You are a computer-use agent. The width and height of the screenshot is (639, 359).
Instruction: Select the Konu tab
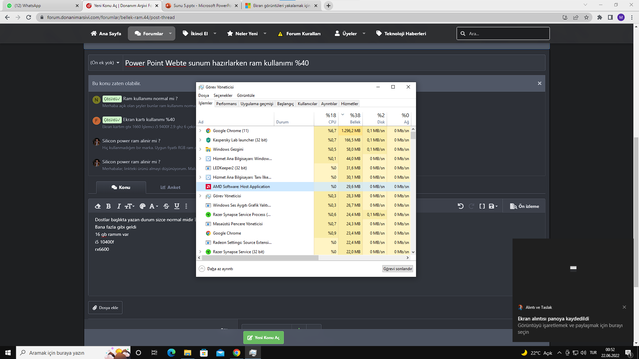[x=121, y=187]
